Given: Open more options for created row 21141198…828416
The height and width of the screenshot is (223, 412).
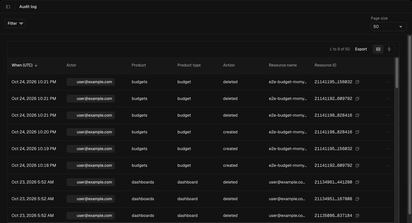Looking at the screenshot, I should pos(387,132).
